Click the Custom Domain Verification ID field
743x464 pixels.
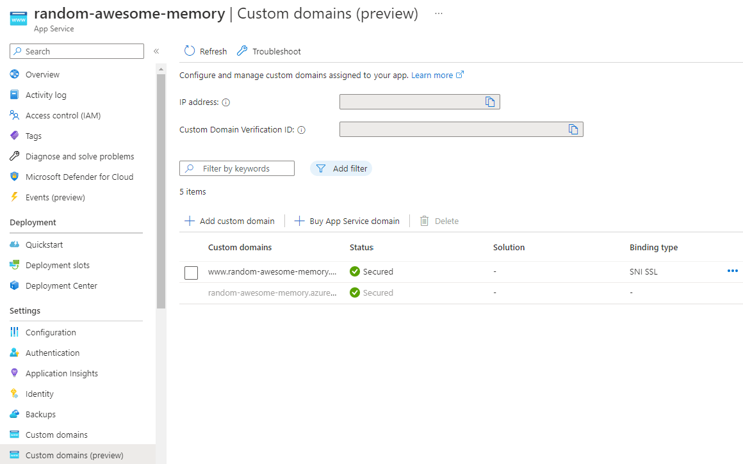tap(461, 129)
